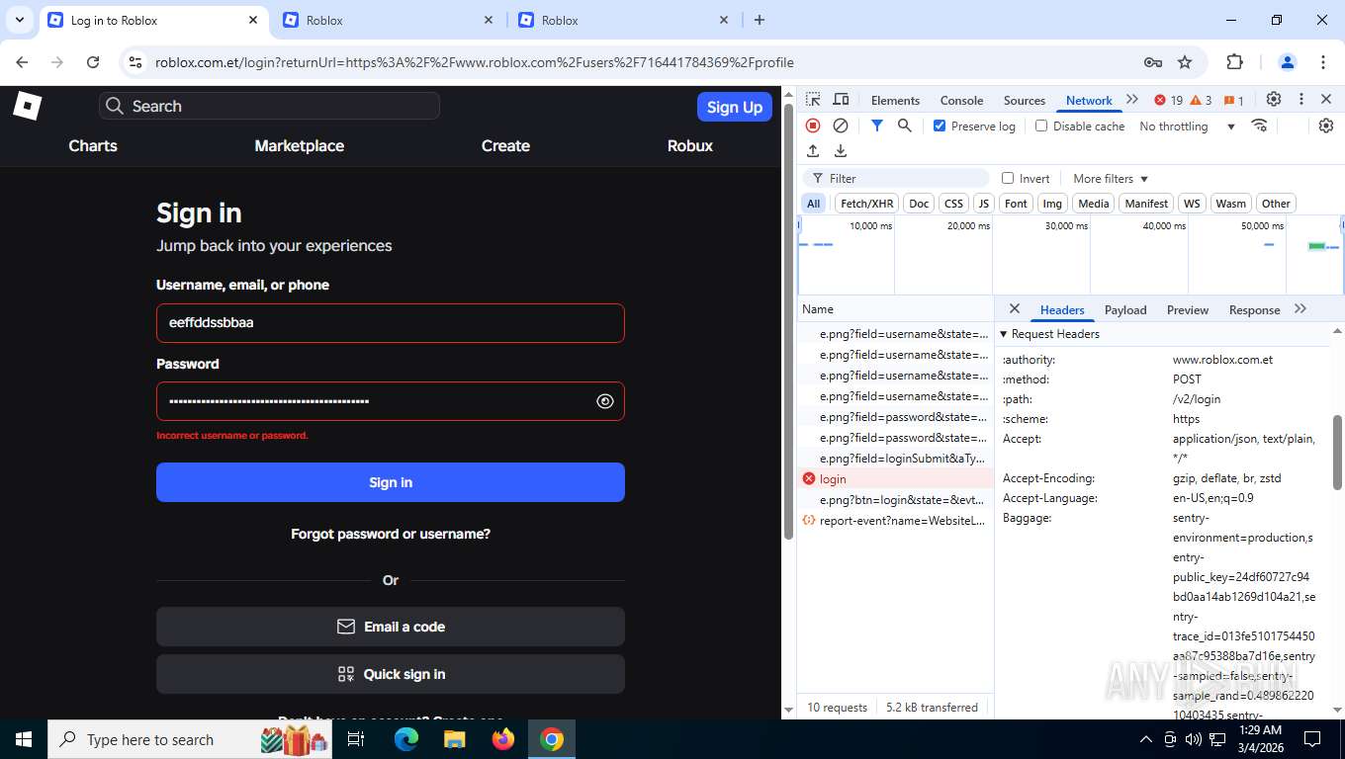Bookmark this page star icon
Image resolution: width=1345 pixels, height=759 pixels.
(1185, 62)
